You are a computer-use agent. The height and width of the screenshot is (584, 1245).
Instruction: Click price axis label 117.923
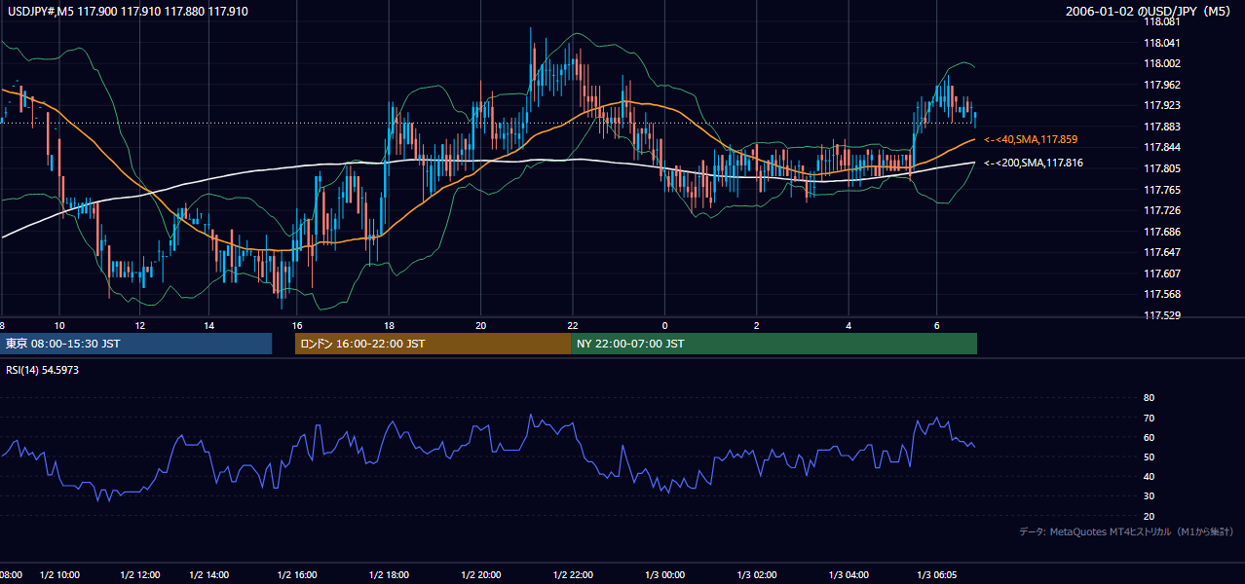tap(1160, 105)
